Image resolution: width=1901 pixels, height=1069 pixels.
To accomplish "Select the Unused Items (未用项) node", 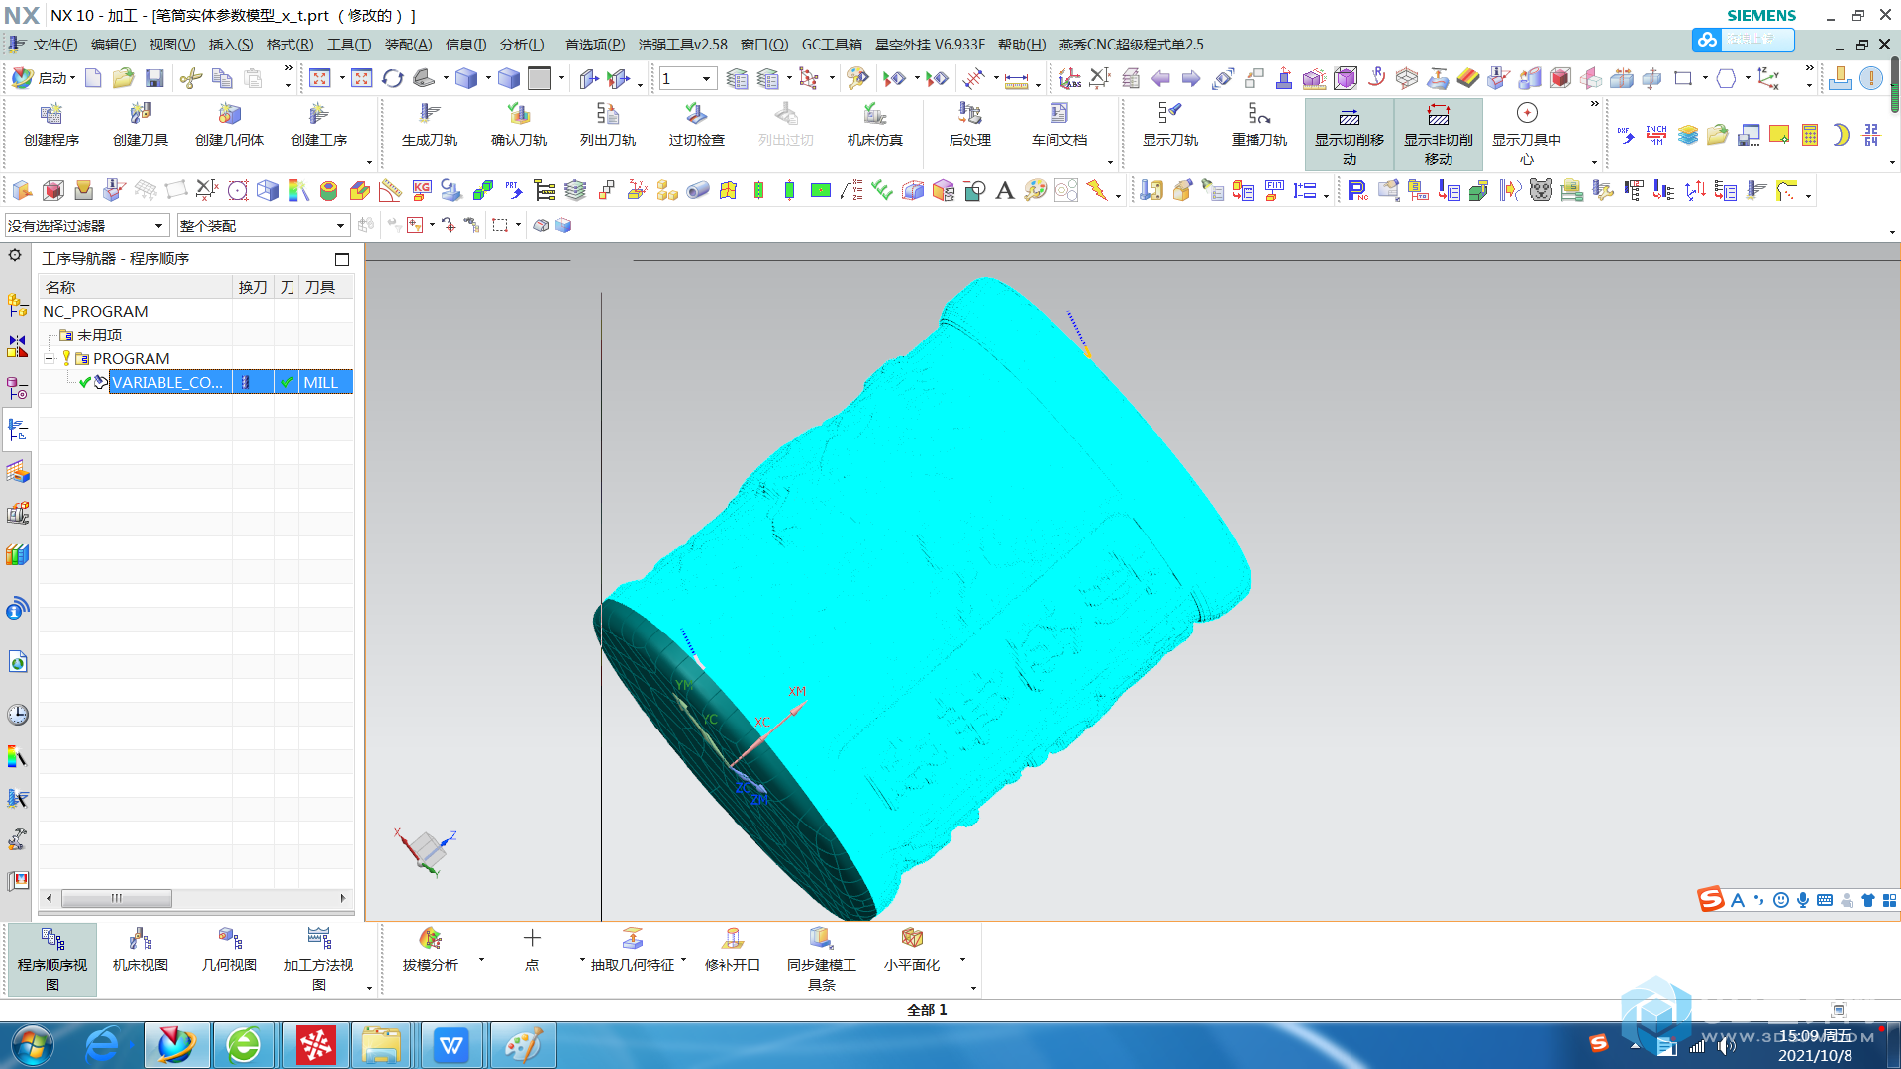I will tap(99, 336).
